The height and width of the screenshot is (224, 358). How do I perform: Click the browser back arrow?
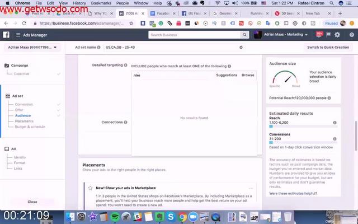pos(6,23)
